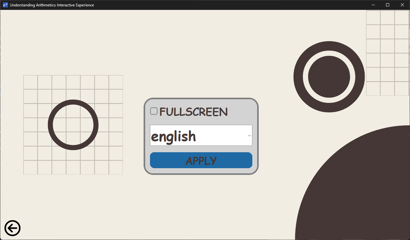Maximize the Understanding Arithmetics window
The width and height of the screenshot is (410, 240).
coord(388,5)
